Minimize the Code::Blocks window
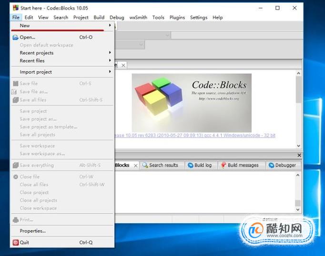This screenshot has width=325, height=256. [x=261, y=8]
